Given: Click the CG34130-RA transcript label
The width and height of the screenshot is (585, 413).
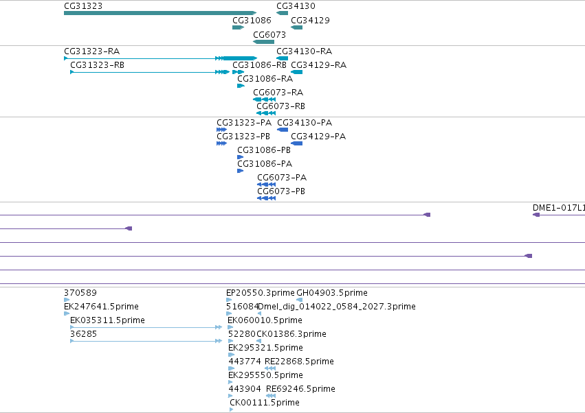Looking at the screenshot, I should 305,51.
